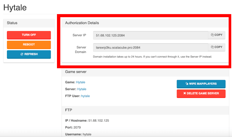Viewport: 232px width, 137px height.
Task: Click the Server IP label
Action: pos(79,35)
